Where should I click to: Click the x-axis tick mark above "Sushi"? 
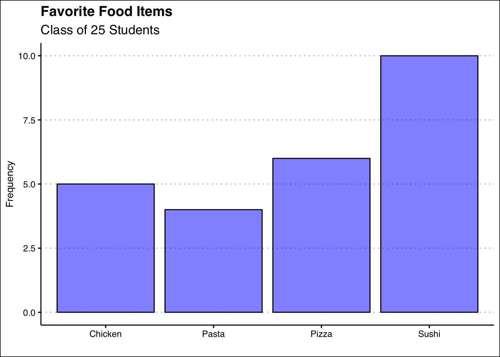click(429, 327)
